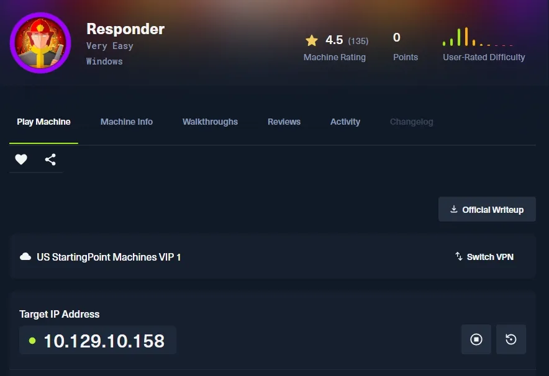The height and width of the screenshot is (376, 549).
Task: Reset the machine with the circular arrow icon
Action: tap(511, 339)
